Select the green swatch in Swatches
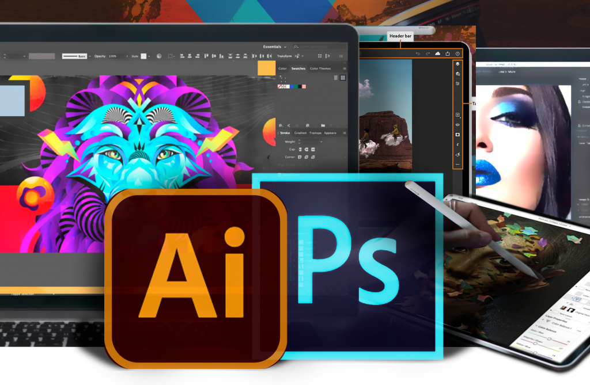 click(296, 86)
